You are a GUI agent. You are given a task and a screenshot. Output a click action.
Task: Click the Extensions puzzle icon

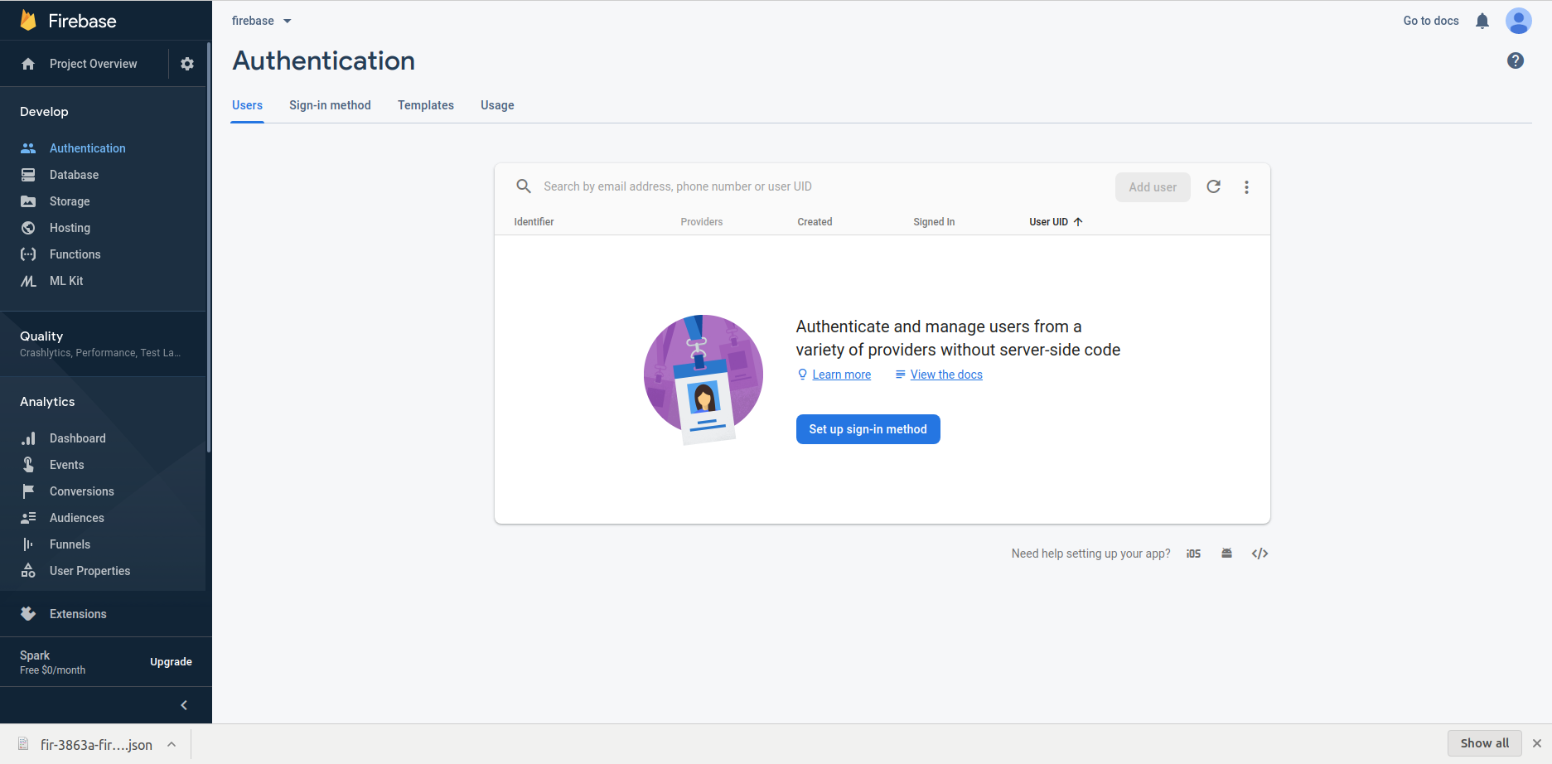tap(28, 614)
